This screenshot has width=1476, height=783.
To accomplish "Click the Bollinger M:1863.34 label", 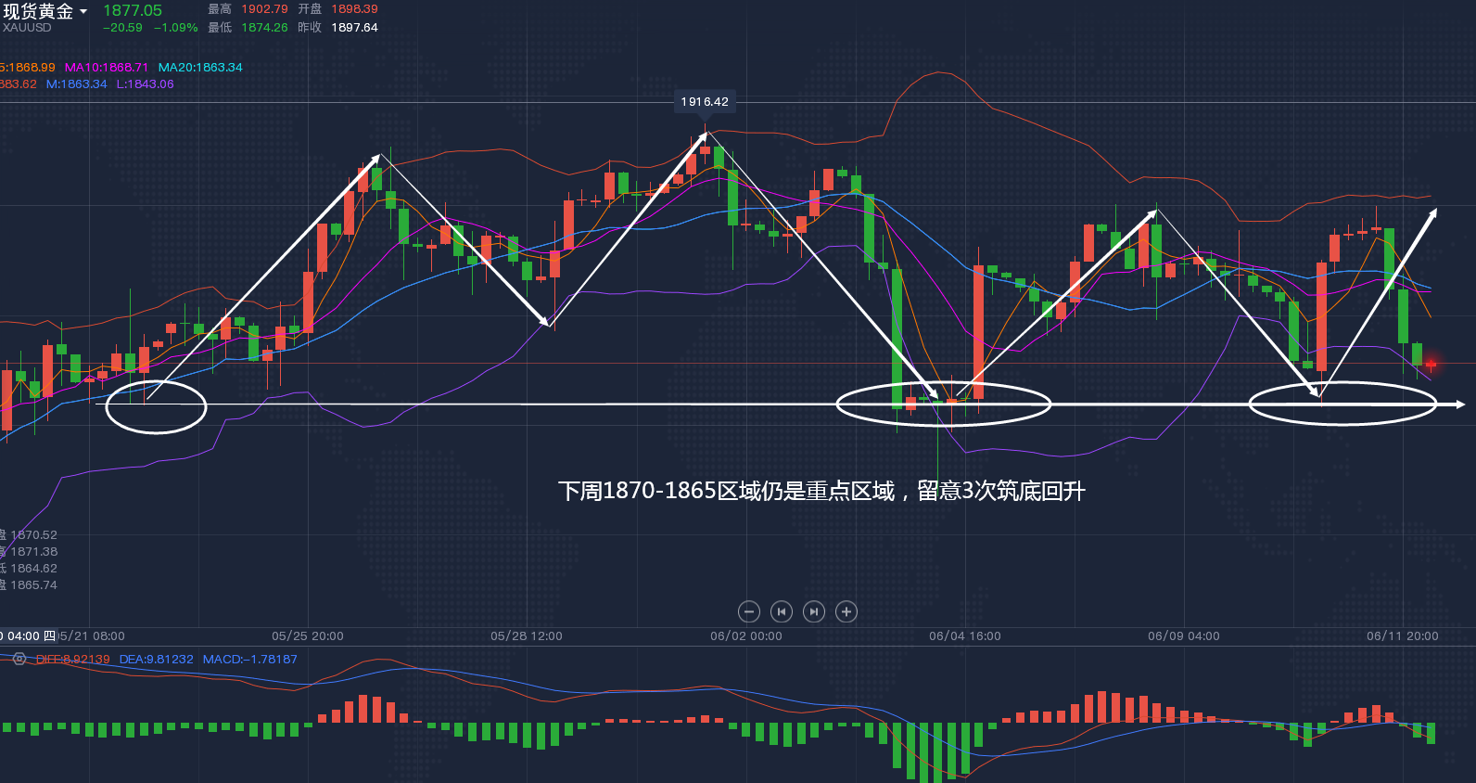I will coord(76,84).
